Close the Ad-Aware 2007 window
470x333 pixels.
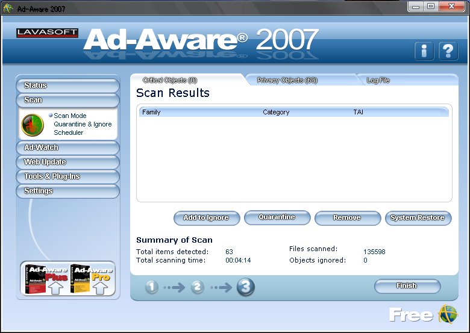(x=452, y=6)
